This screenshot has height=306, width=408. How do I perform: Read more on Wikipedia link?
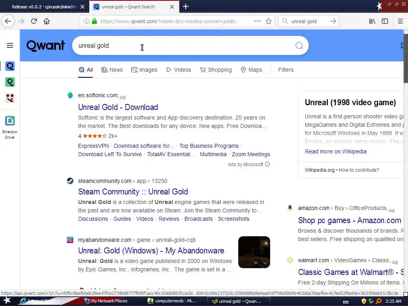[x=335, y=151]
